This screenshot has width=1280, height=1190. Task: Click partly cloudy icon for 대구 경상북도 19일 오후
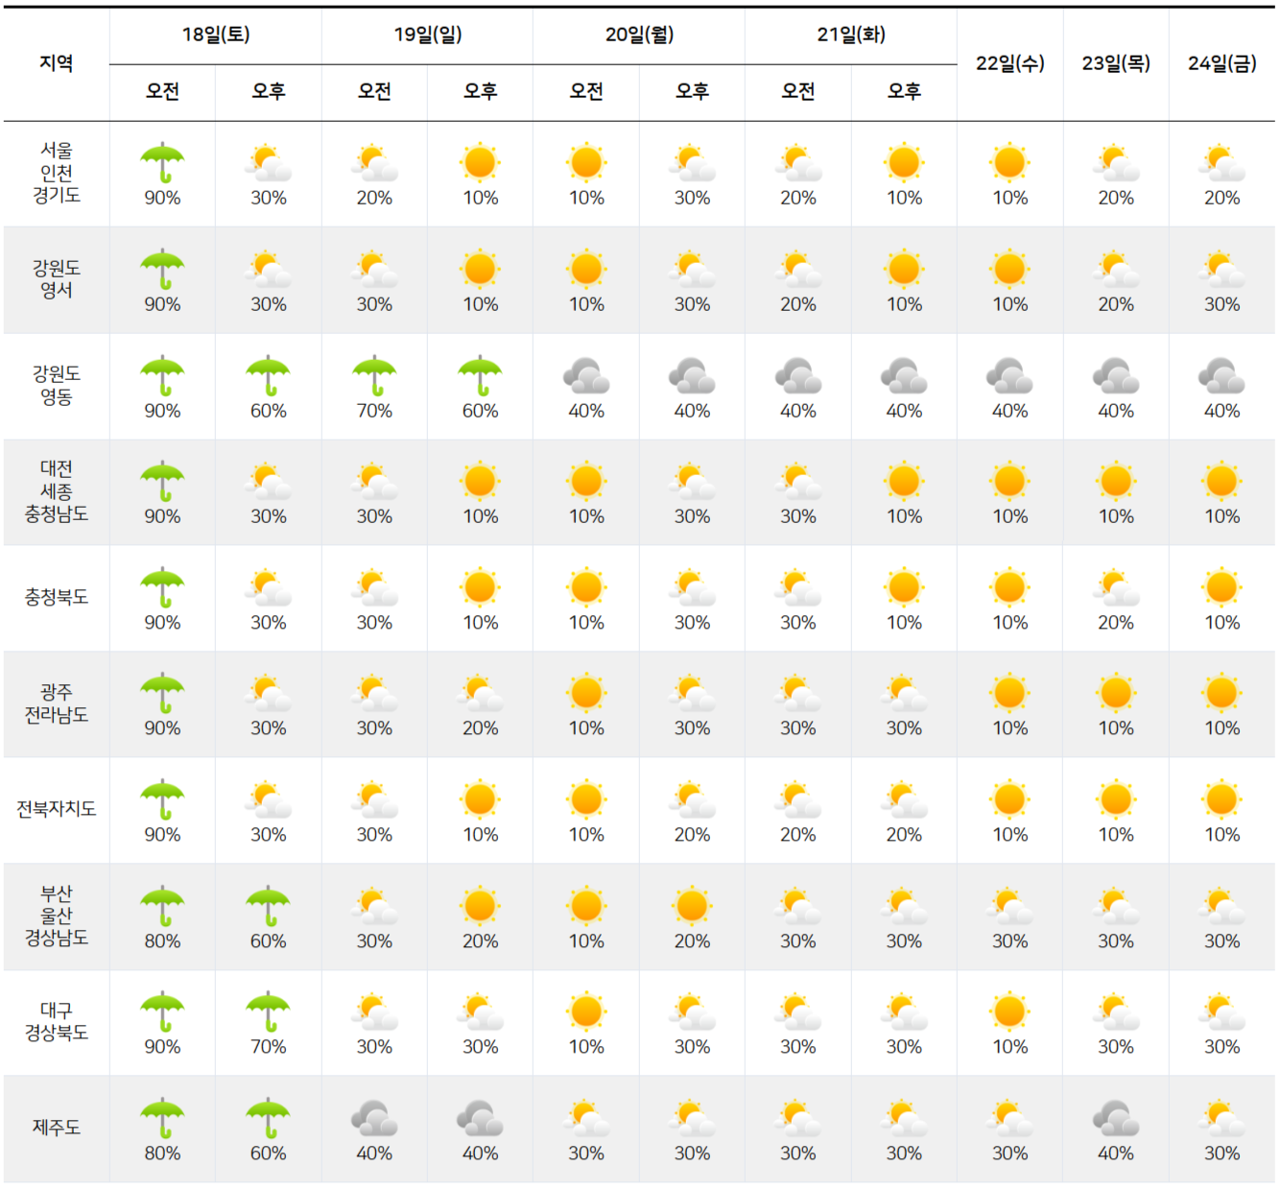tap(480, 1012)
